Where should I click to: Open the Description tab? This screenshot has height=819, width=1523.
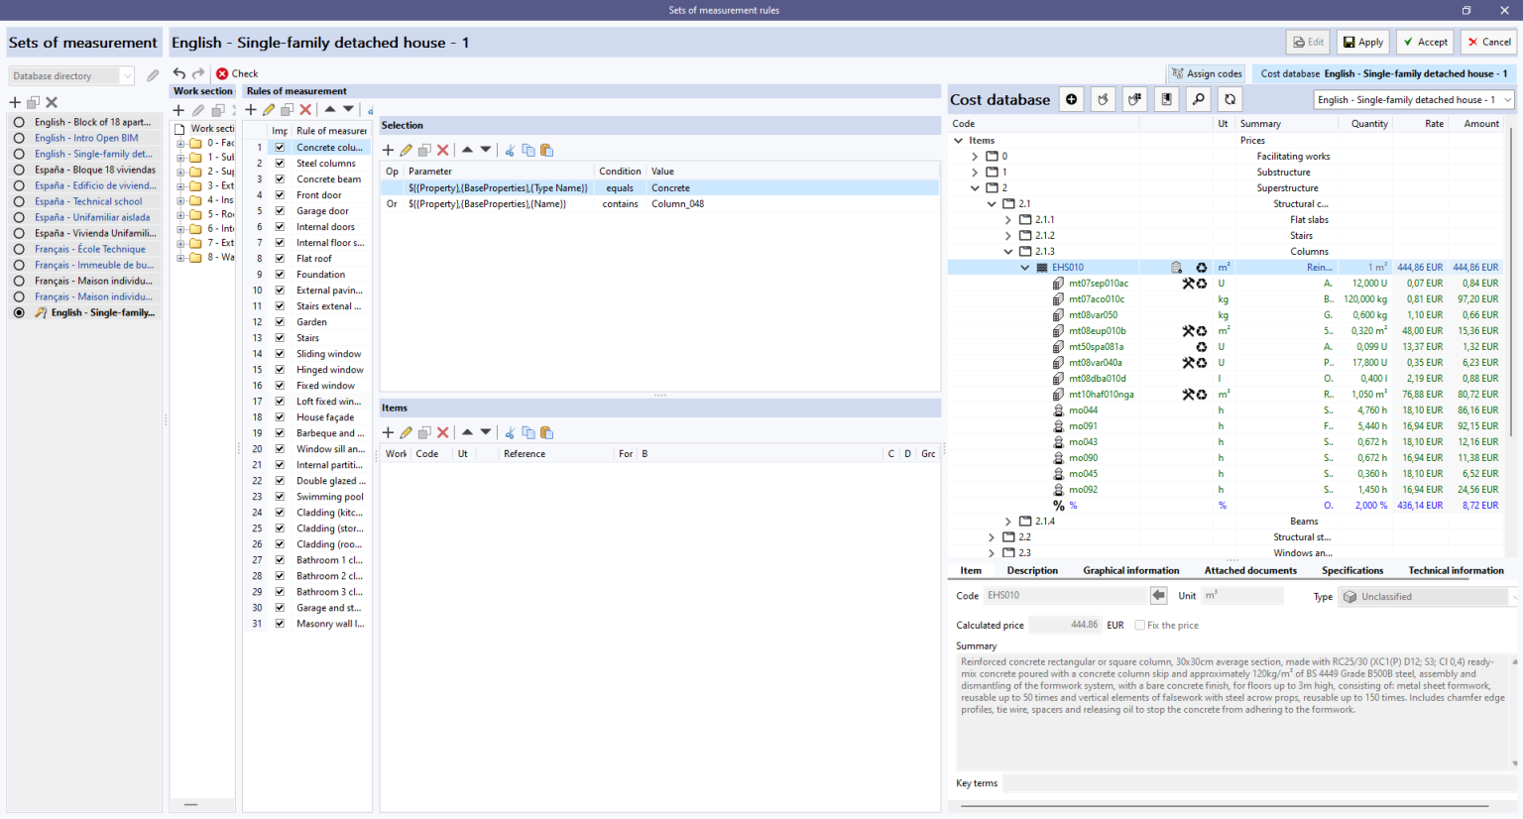[x=1032, y=570]
